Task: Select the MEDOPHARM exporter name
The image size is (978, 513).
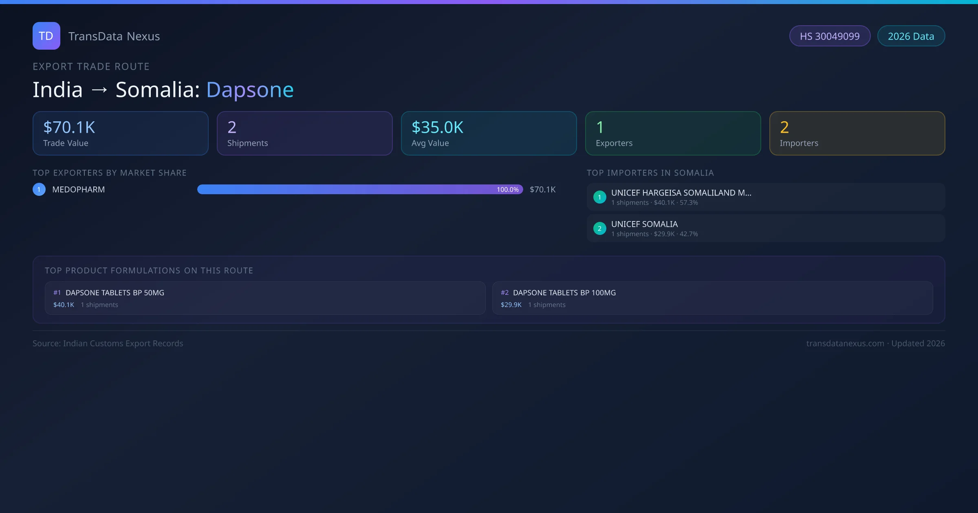Action: [78, 189]
